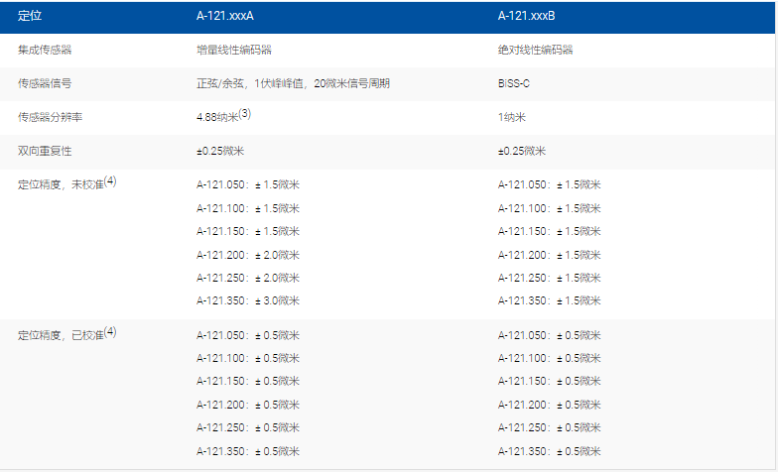Image resolution: width=778 pixels, height=472 pixels.
Task: Select the 增量线性编码器 cell
Action: tap(234, 50)
